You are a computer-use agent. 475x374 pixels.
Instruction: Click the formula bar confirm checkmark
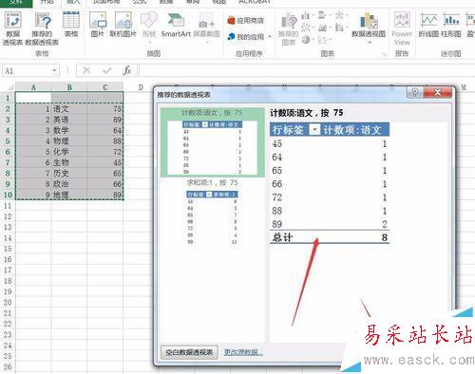pos(107,70)
